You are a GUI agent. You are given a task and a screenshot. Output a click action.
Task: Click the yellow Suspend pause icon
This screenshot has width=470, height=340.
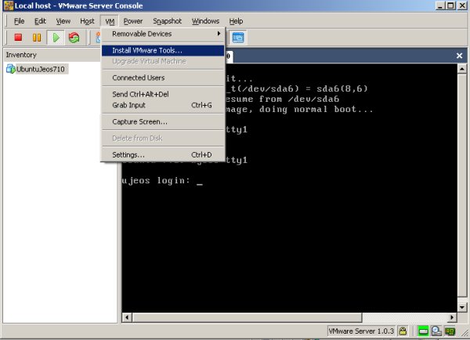coord(37,38)
